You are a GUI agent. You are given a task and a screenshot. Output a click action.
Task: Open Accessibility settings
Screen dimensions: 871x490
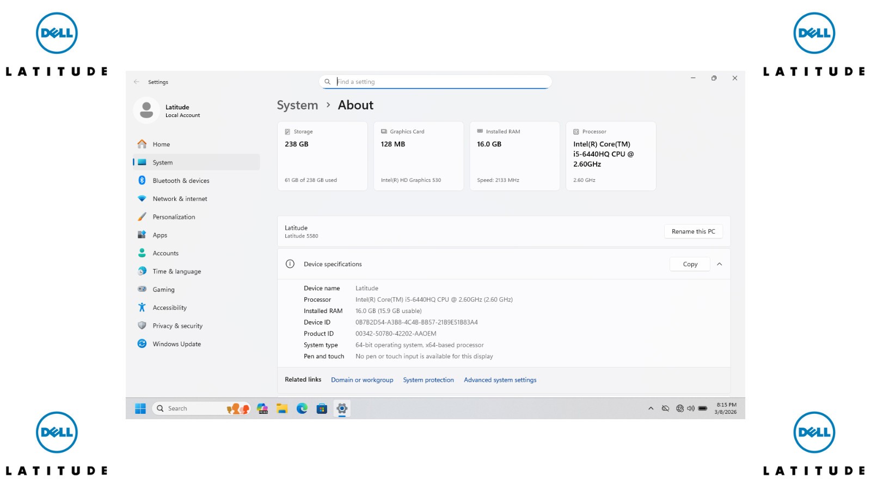[x=196, y=308]
